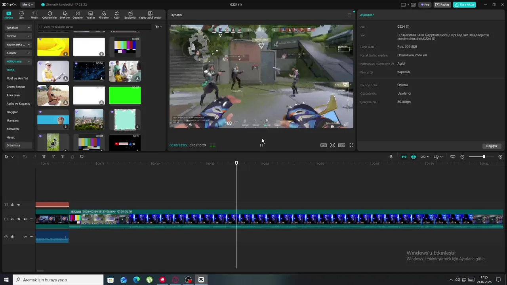This screenshot has height=285, width=507.
Task: Expand the Alanlar section
Action: tap(18, 53)
